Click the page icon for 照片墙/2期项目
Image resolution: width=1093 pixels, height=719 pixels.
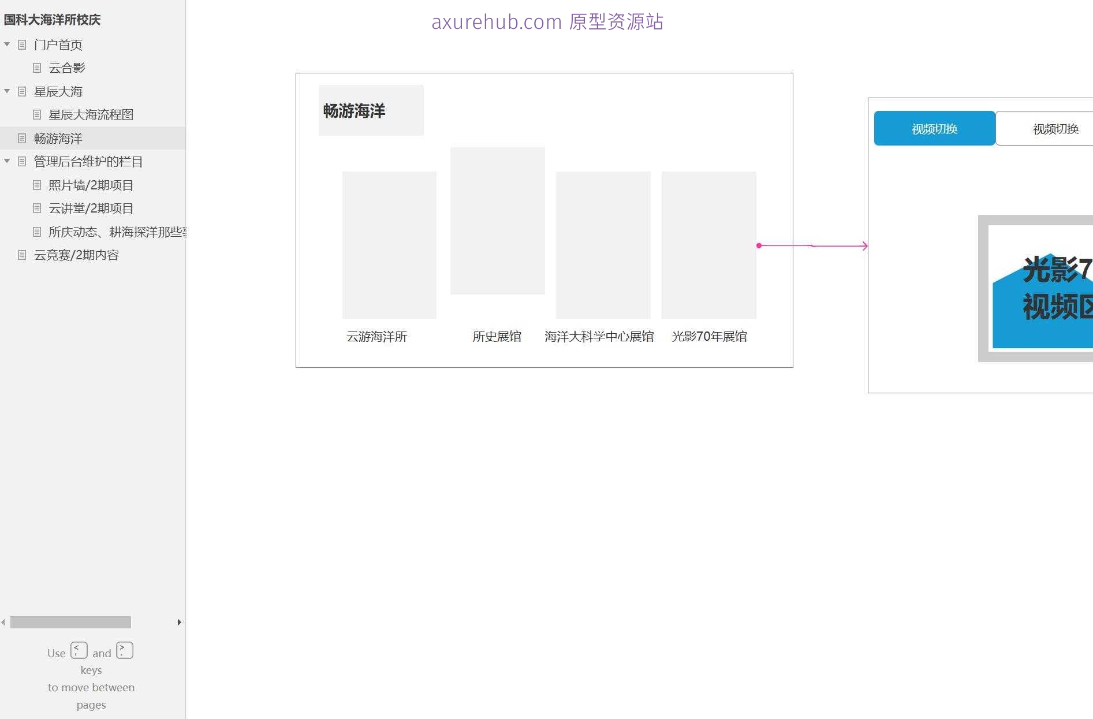pos(36,185)
